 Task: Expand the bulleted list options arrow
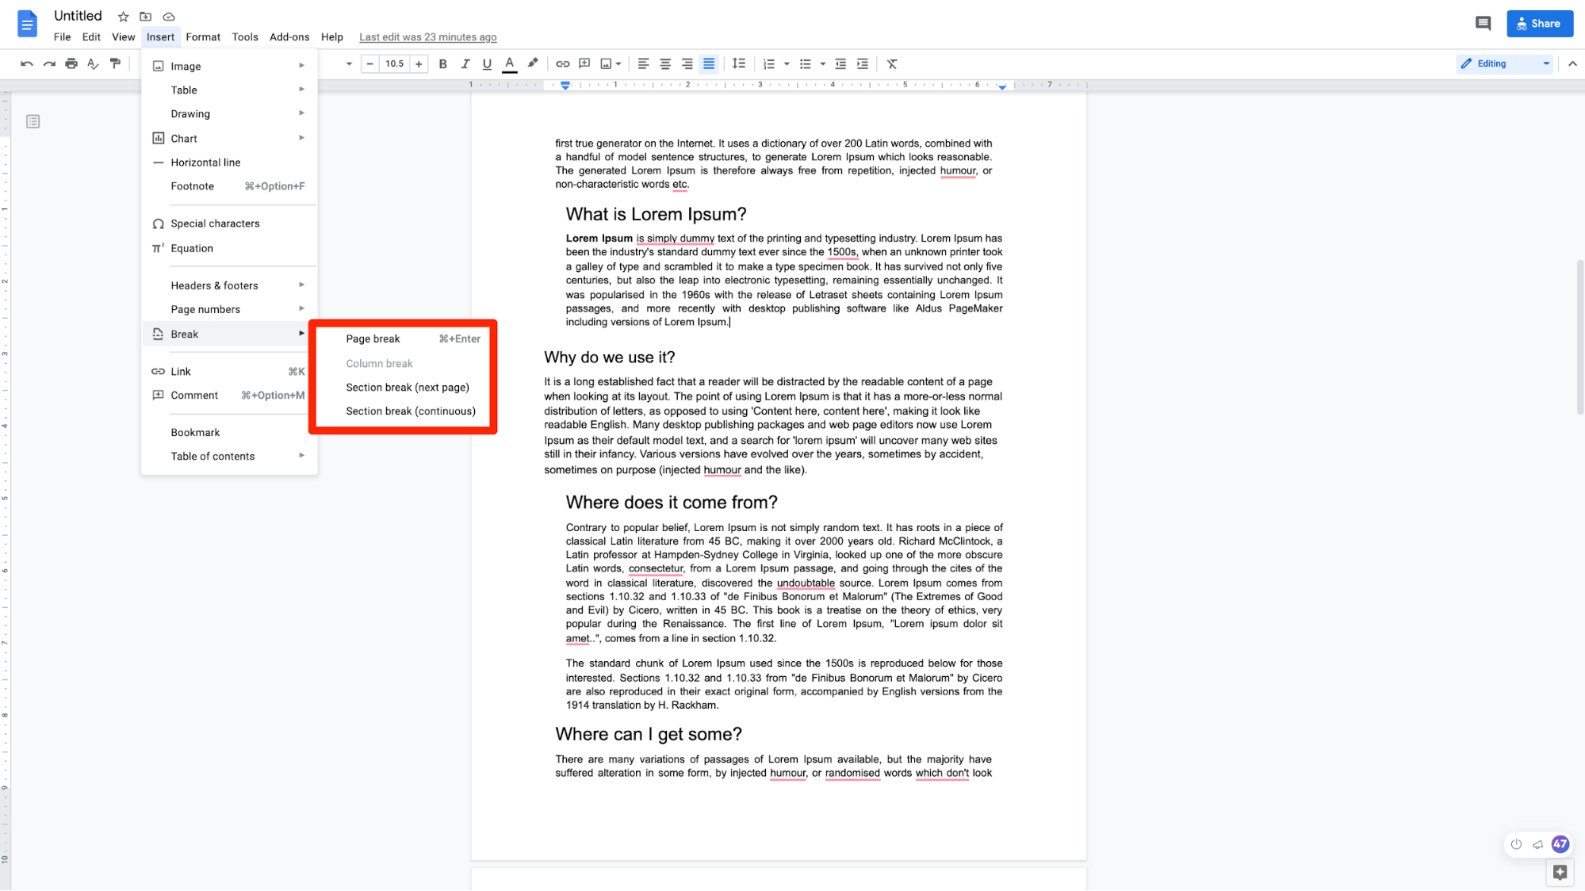[823, 63]
